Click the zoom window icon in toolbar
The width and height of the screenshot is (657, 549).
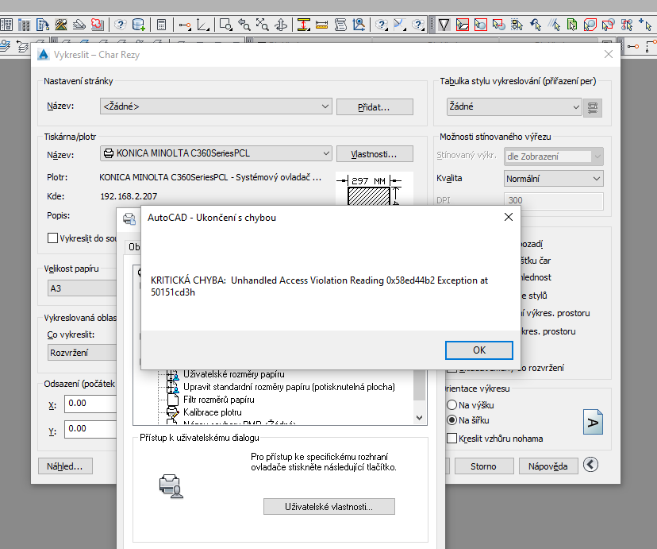225,25
